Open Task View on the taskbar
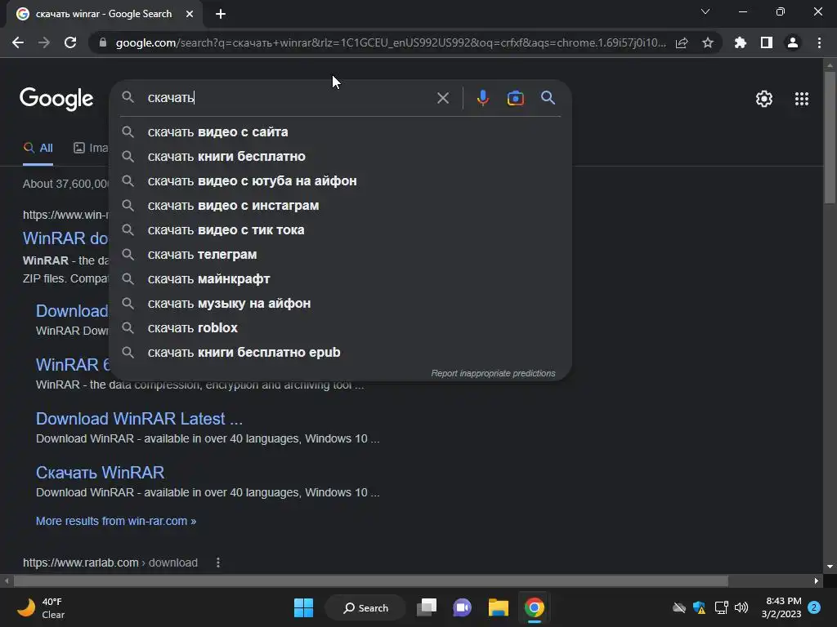Screen dimensions: 837x627 coord(427,607)
